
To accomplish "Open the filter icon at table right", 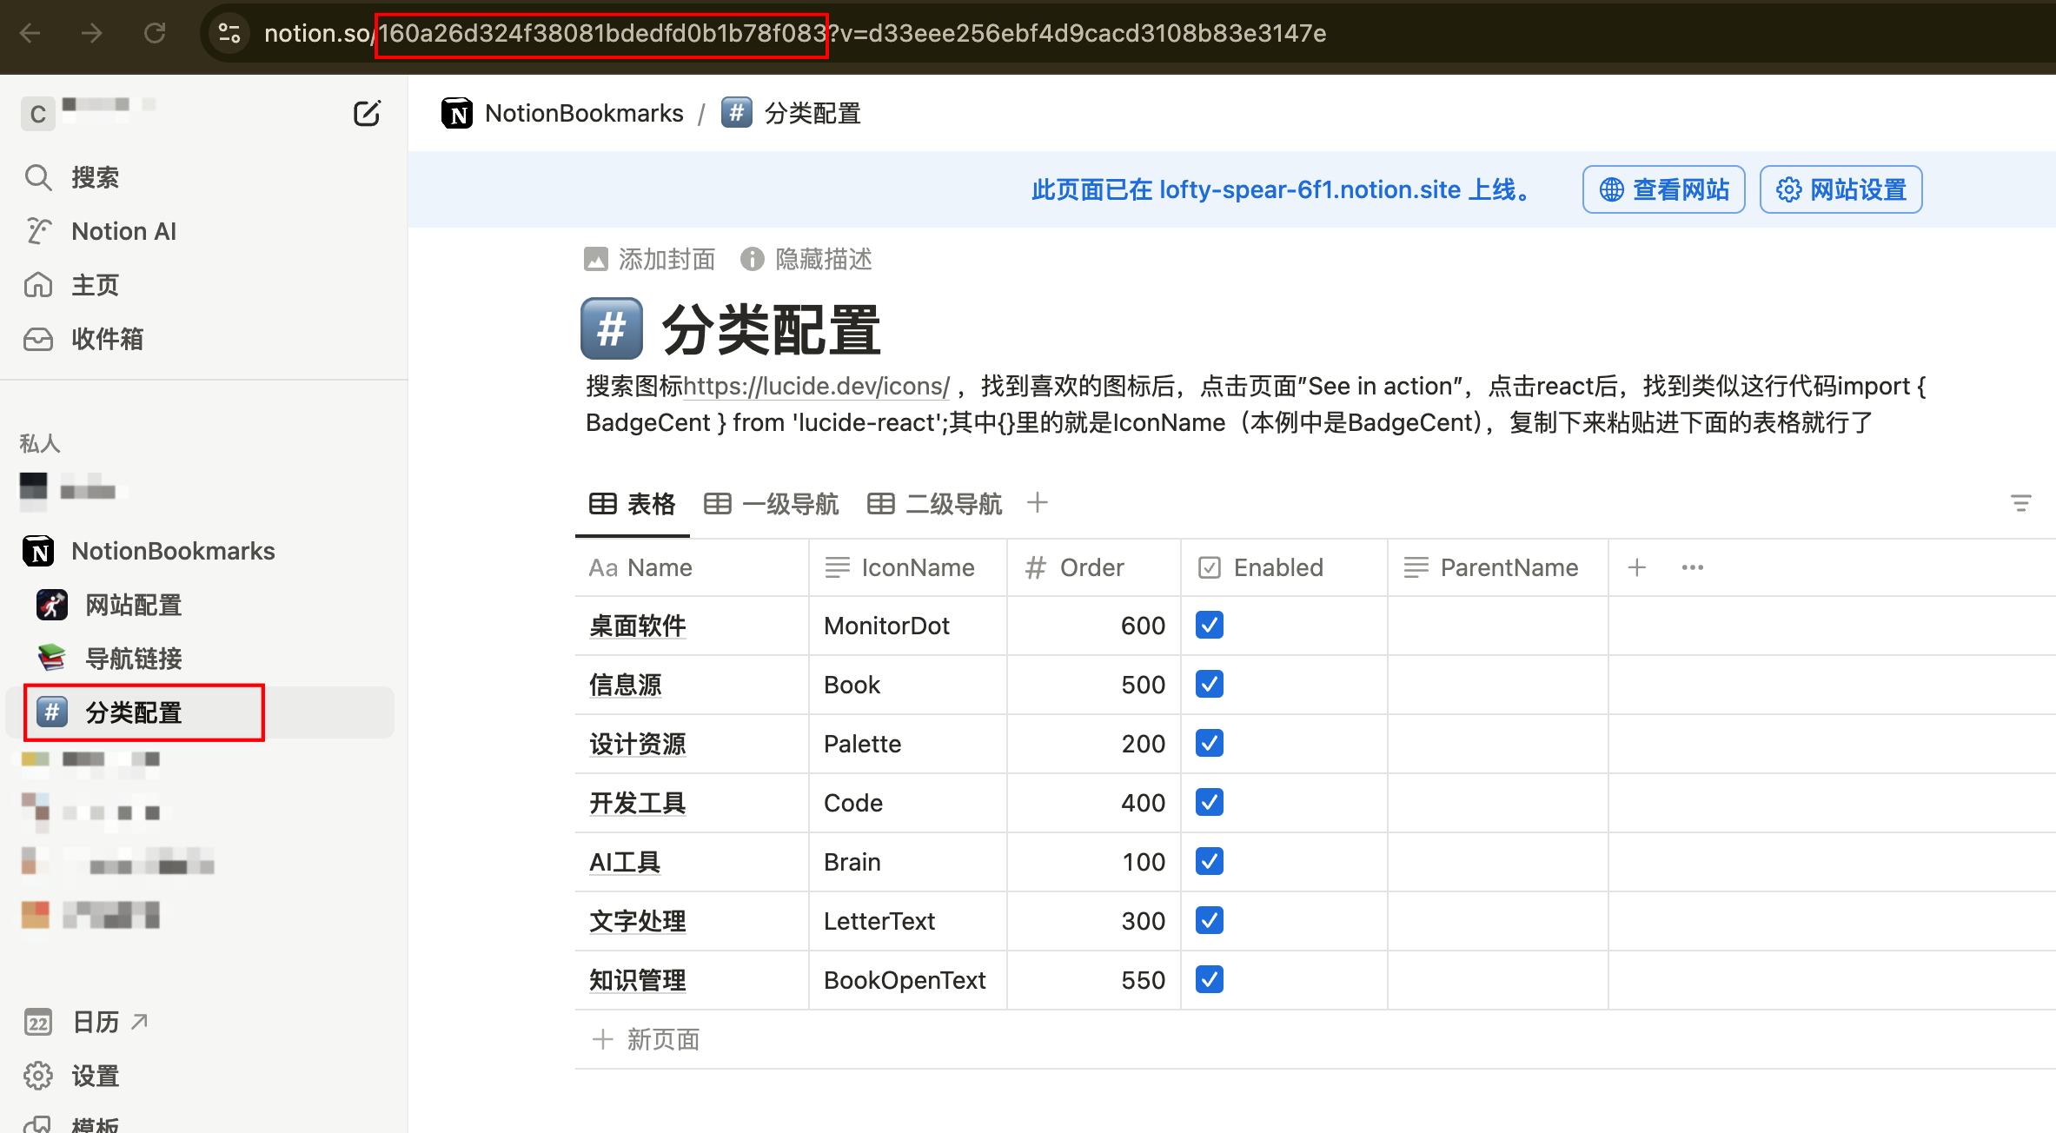I will 2021,502.
